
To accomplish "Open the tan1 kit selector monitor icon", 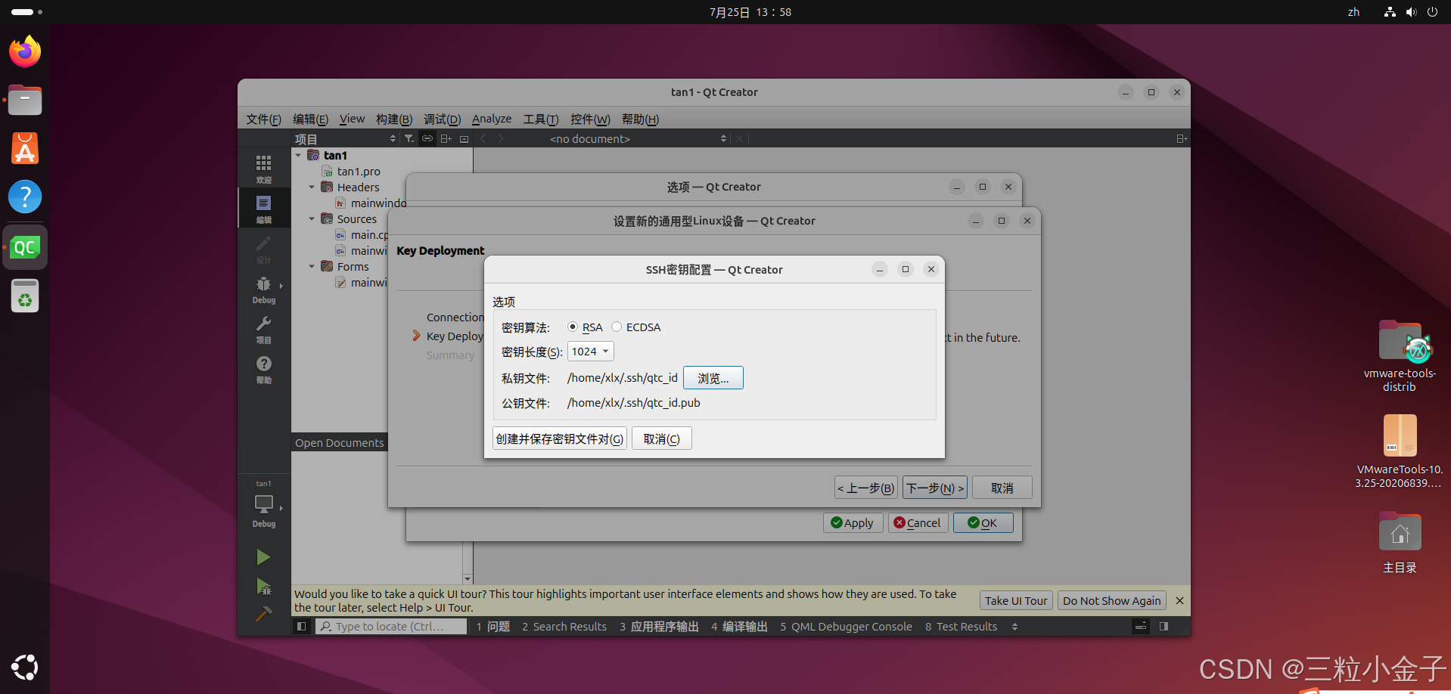I will [263, 505].
